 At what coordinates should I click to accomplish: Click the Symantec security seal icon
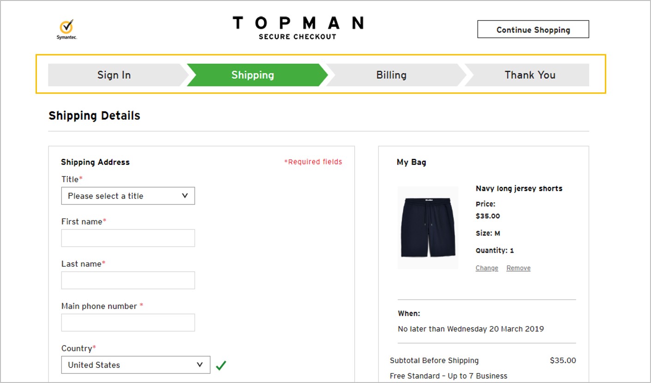tap(67, 29)
